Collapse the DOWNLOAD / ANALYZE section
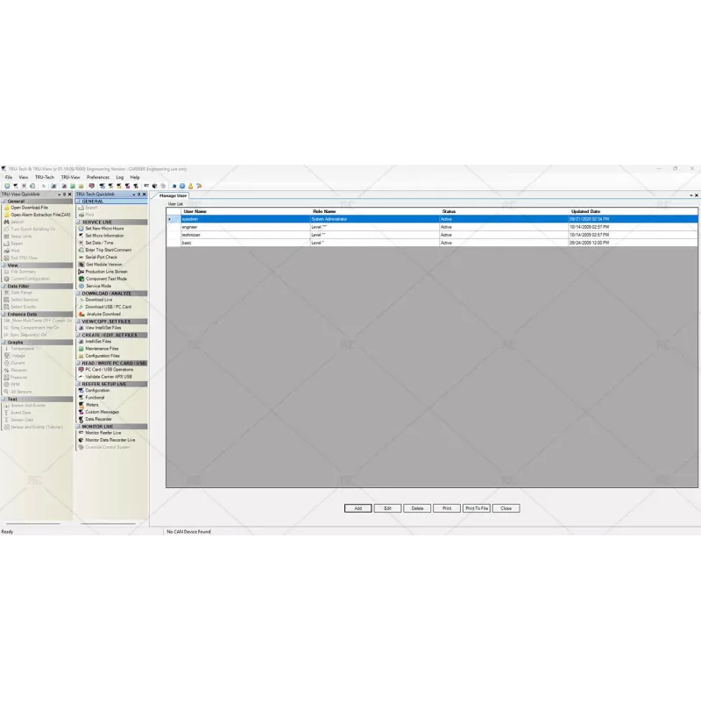Image resolution: width=701 pixels, height=701 pixels. coord(78,293)
